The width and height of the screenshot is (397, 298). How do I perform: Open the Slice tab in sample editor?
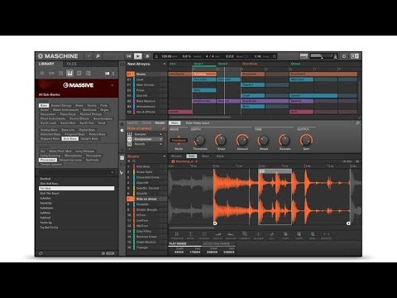[x=205, y=156]
